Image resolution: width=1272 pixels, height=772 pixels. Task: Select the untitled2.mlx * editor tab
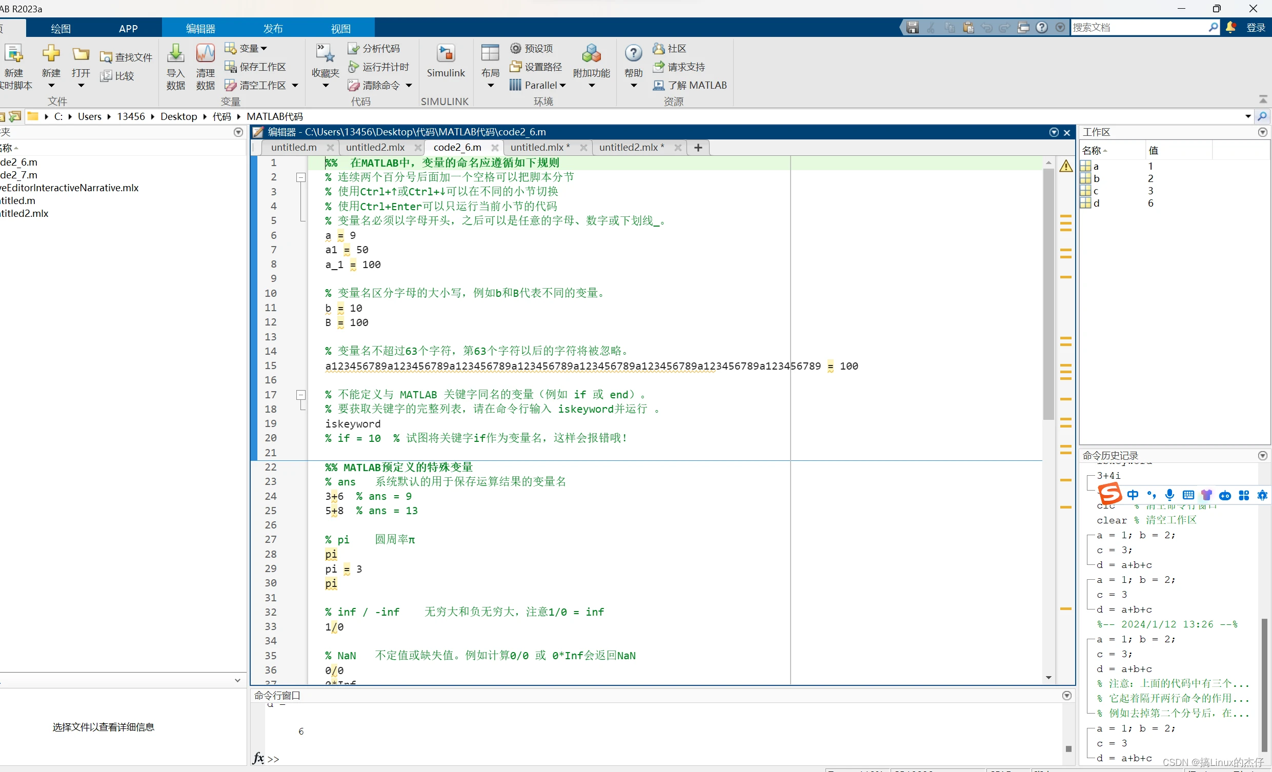[631, 148]
